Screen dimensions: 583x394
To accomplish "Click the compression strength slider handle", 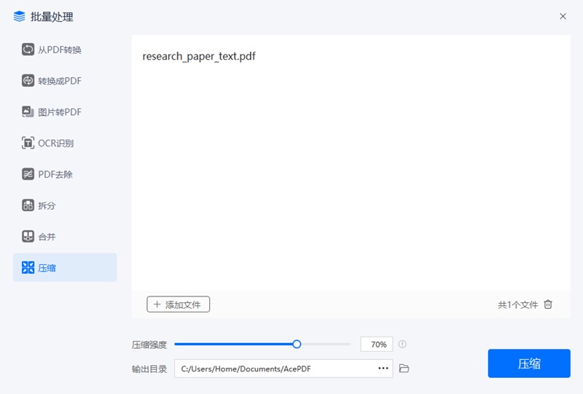I will 297,344.
